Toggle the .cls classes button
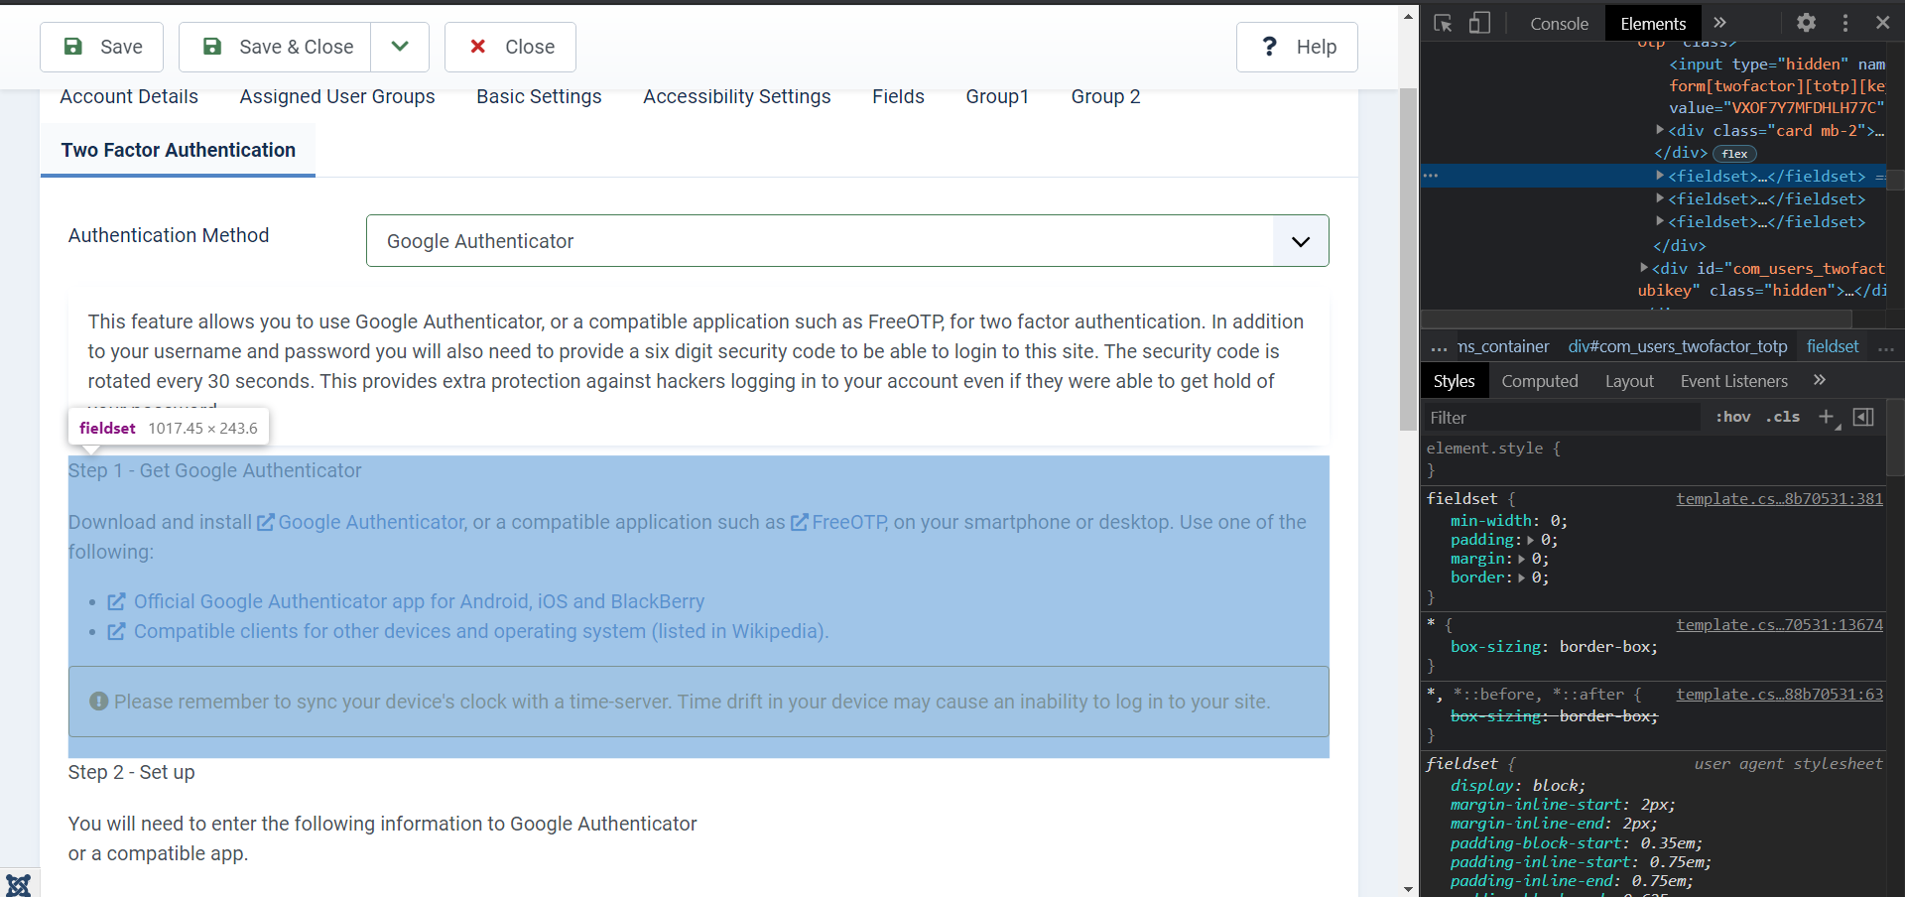 click(x=1782, y=417)
